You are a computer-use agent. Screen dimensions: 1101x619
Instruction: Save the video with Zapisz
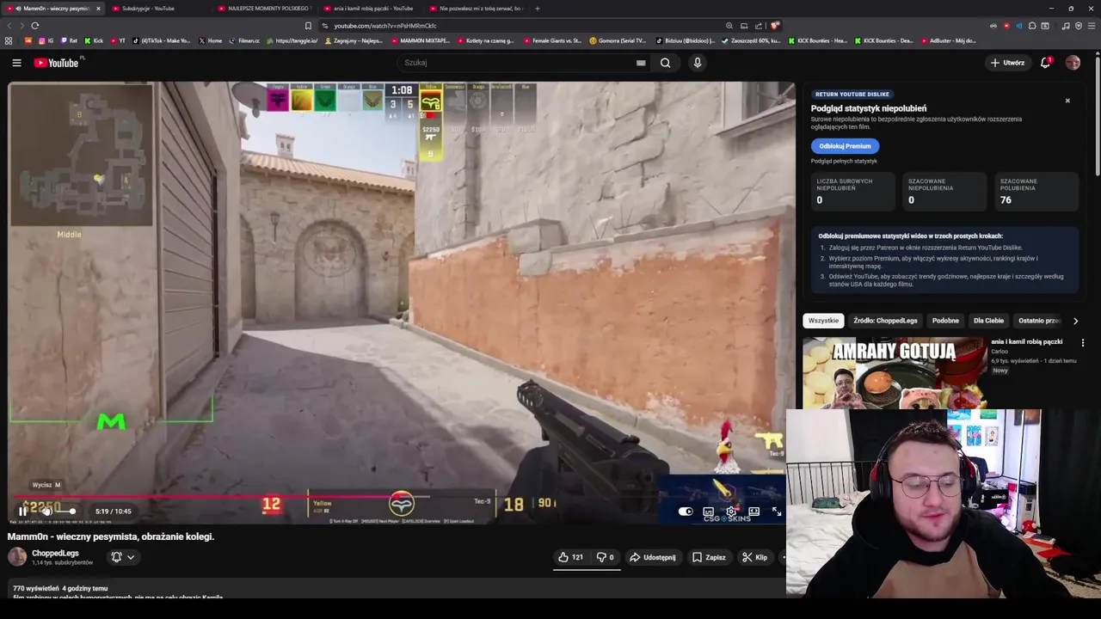click(709, 557)
